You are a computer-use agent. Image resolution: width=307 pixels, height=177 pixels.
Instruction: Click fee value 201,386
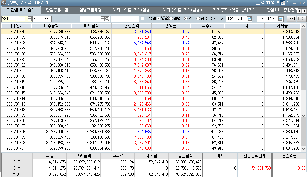click(217, 132)
